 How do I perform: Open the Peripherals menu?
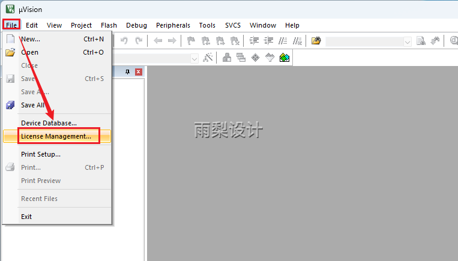173,25
